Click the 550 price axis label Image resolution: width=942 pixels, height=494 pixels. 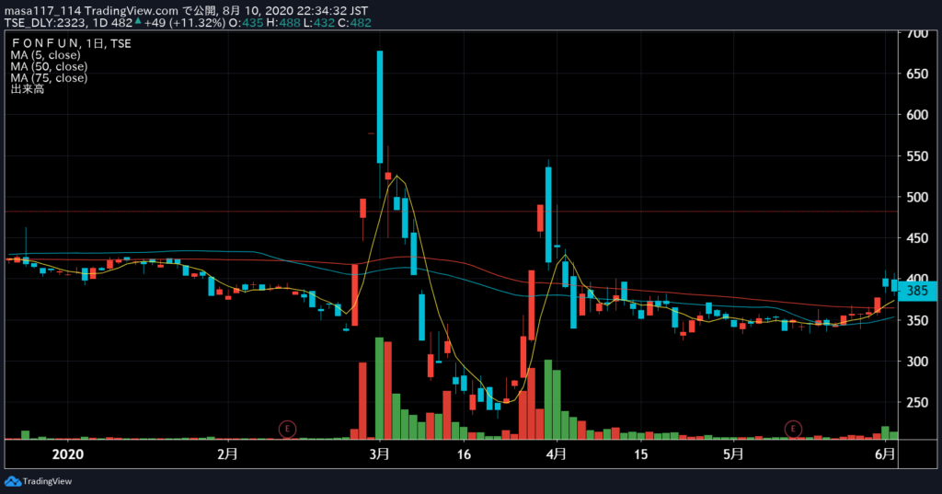[917, 156]
